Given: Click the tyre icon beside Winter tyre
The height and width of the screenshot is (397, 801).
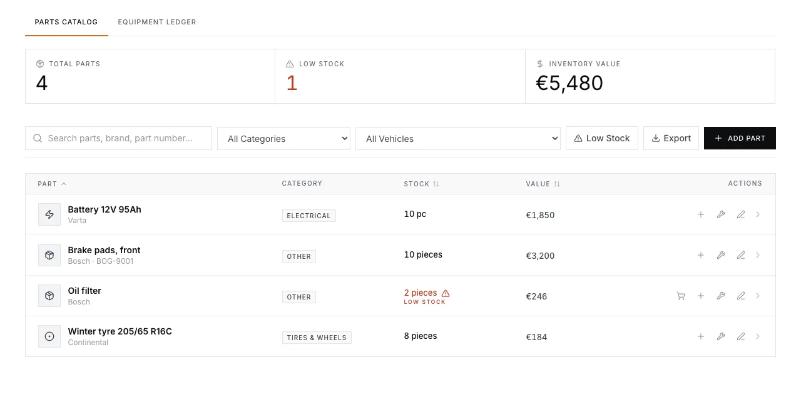Looking at the screenshot, I should [49, 336].
